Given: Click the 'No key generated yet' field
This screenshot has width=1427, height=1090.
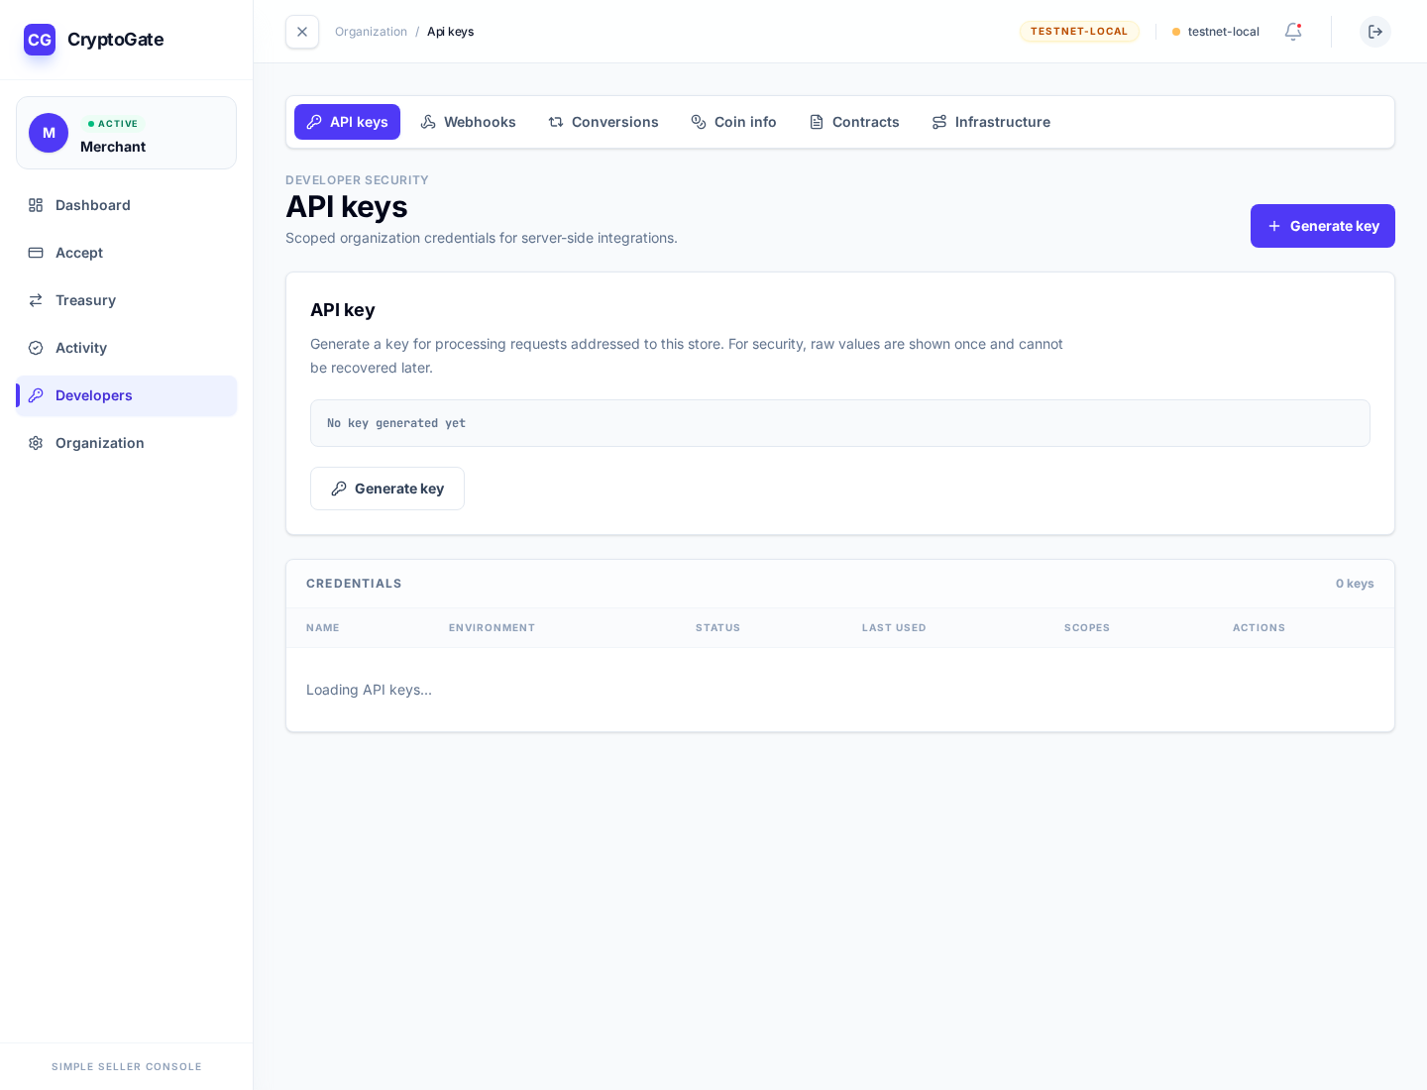Looking at the screenshot, I should pos(840,423).
